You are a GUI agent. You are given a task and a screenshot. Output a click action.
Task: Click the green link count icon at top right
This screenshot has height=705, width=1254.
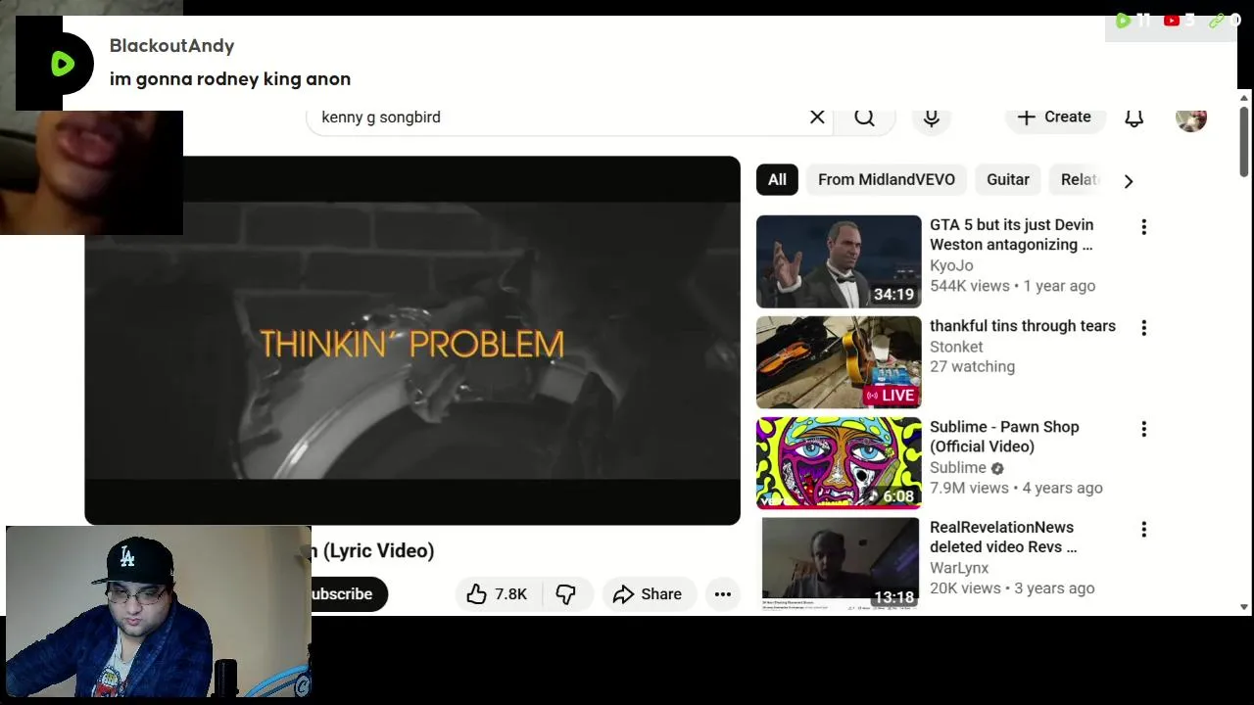(x=1217, y=20)
